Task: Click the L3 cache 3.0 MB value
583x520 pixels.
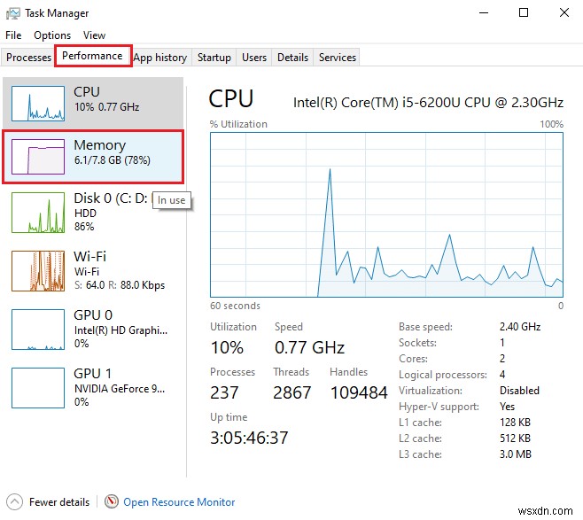Action: point(516,454)
